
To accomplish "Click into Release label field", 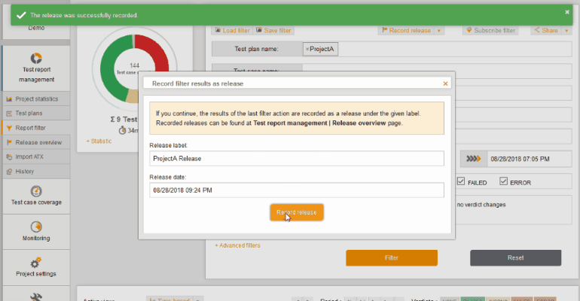I will [297, 159].
